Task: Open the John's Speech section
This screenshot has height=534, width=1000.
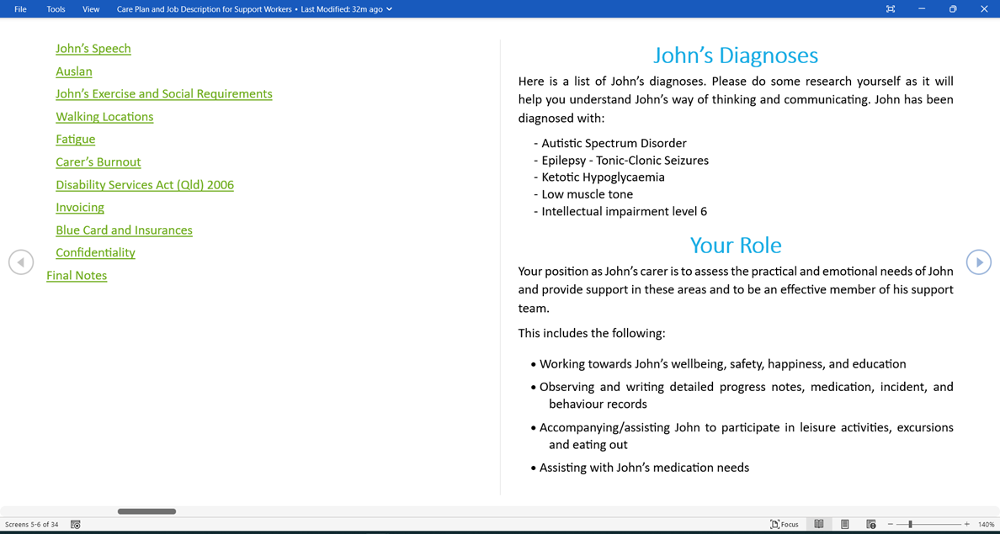Action: (x=93, y=49)
